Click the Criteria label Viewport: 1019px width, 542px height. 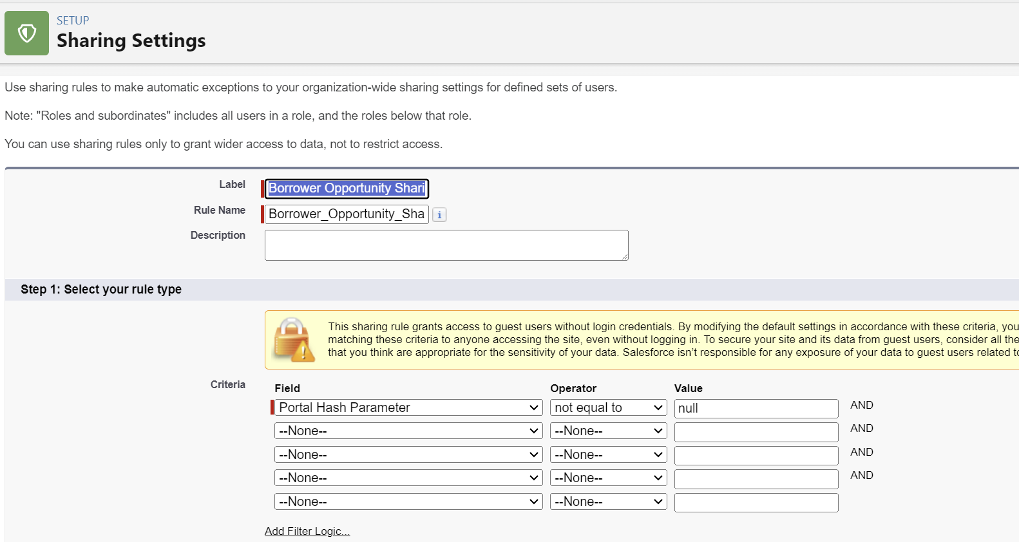click(228, 384)
